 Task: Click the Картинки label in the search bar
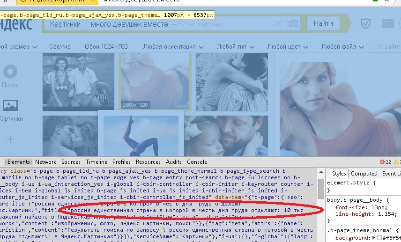click(x=65, y=24)
